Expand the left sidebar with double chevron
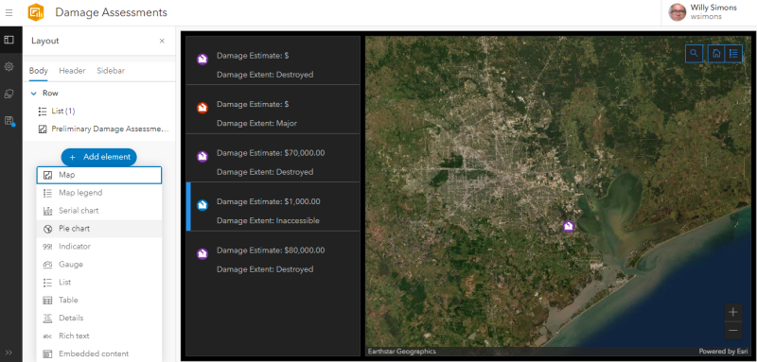 tap(9, 353)
